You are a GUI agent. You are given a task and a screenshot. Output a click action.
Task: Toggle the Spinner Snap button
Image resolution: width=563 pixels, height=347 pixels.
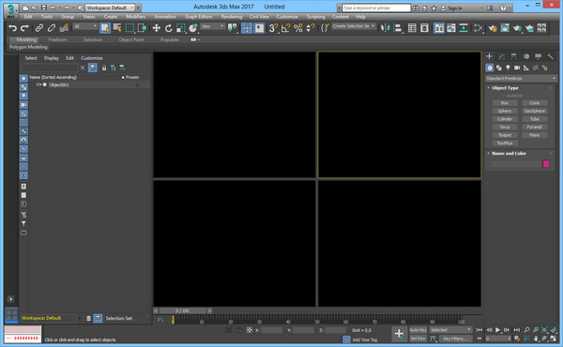click(311, 28)
